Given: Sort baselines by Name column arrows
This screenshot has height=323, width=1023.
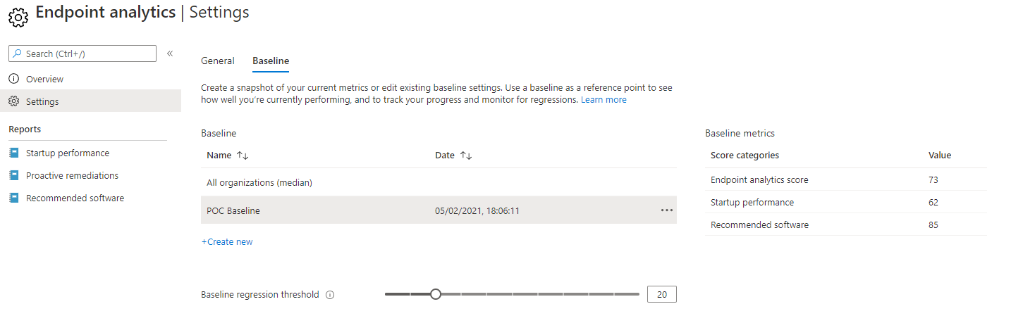Looking at the screenshot, I should point(243,156).
